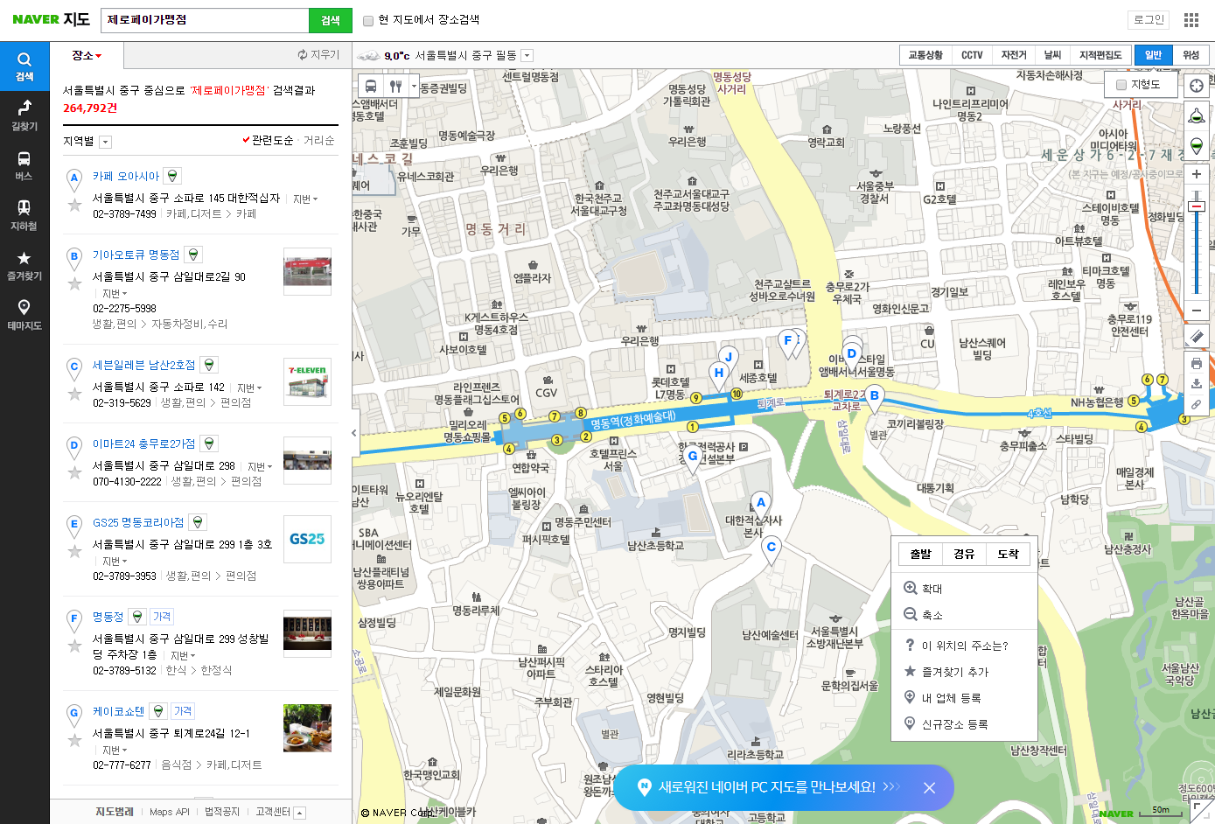Zoom in with the plus map button

(1196, 174)
